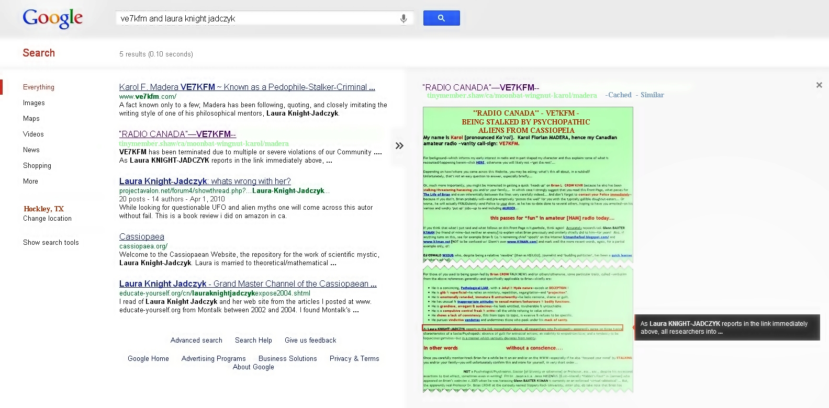Open Search Help link
Viewport: 829px width, 408px height.
coord(253,341)
